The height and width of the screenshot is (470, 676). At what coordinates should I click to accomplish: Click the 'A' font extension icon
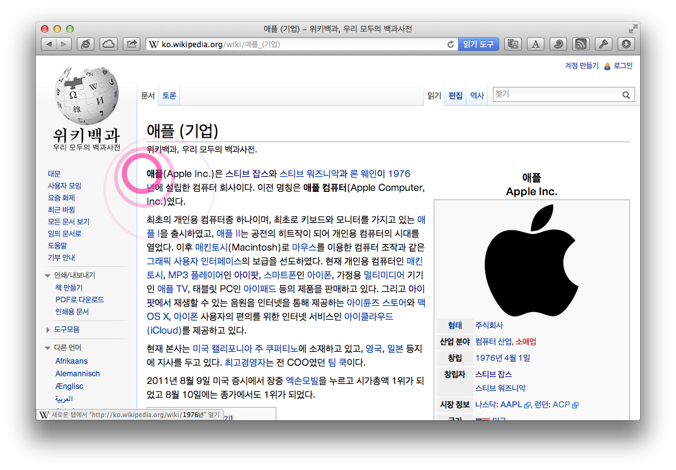coord(536,44)
